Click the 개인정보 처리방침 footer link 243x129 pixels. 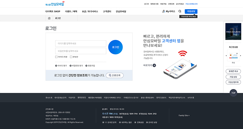click(x=95, y=98)
